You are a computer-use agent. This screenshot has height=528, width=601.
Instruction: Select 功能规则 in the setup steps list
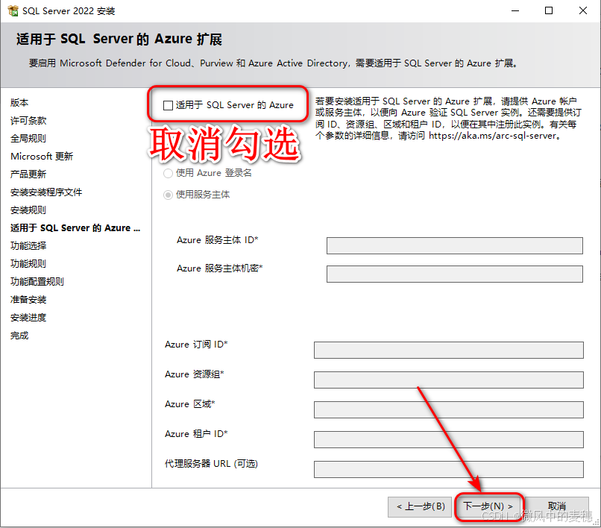tap(28, 264)
